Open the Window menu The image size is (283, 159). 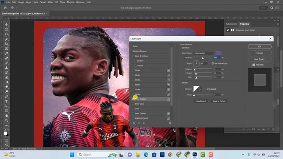click(80, 2)
